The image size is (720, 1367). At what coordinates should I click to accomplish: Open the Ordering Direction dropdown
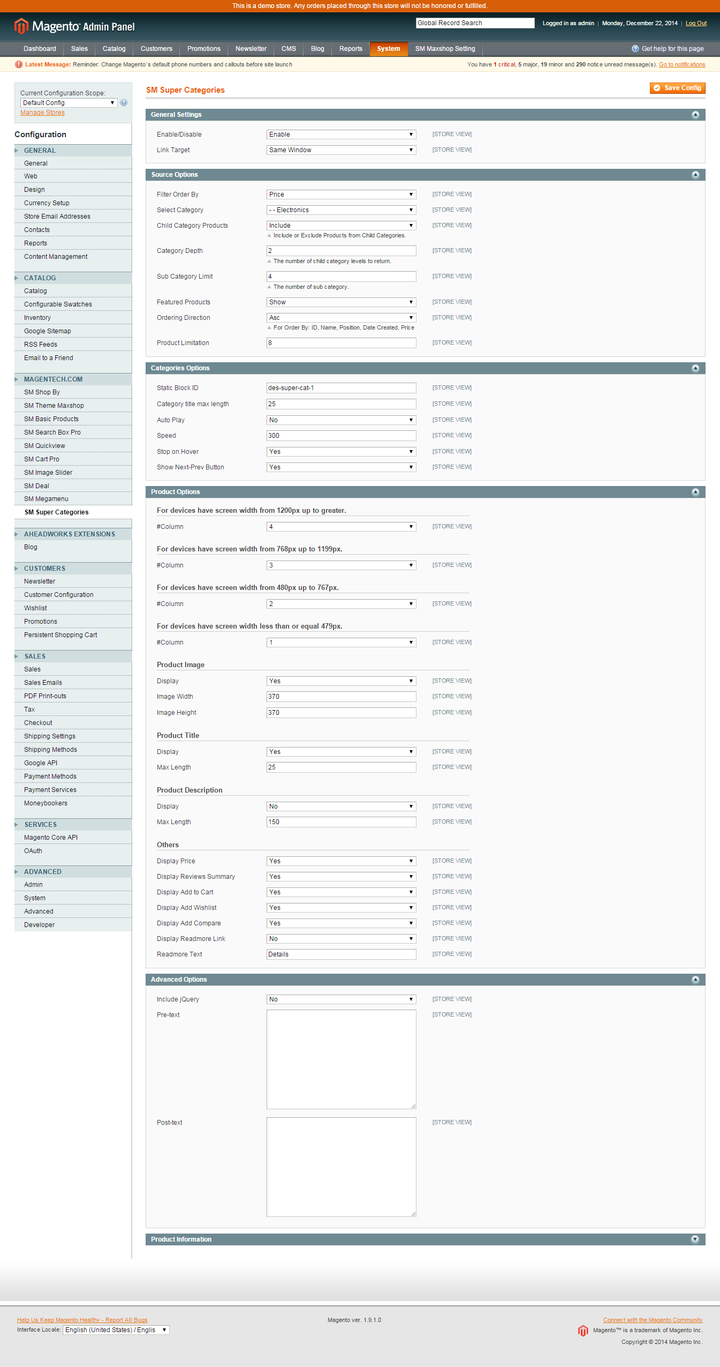pos(341,318)
